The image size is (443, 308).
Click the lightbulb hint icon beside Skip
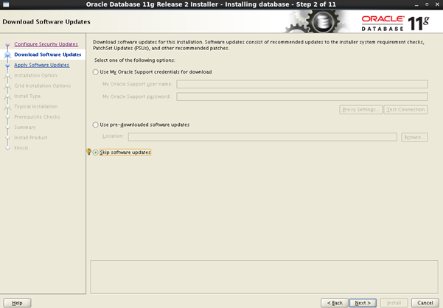pos(88,152)
